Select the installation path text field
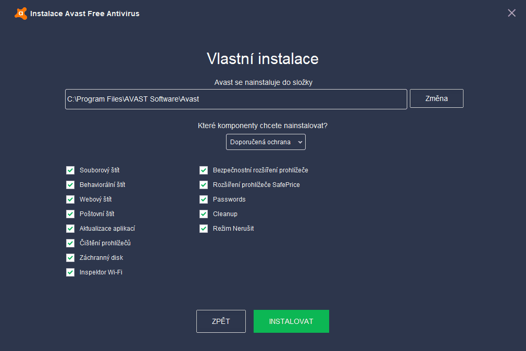The height and width of the screenshot is (351, 526). coord(235,99)
